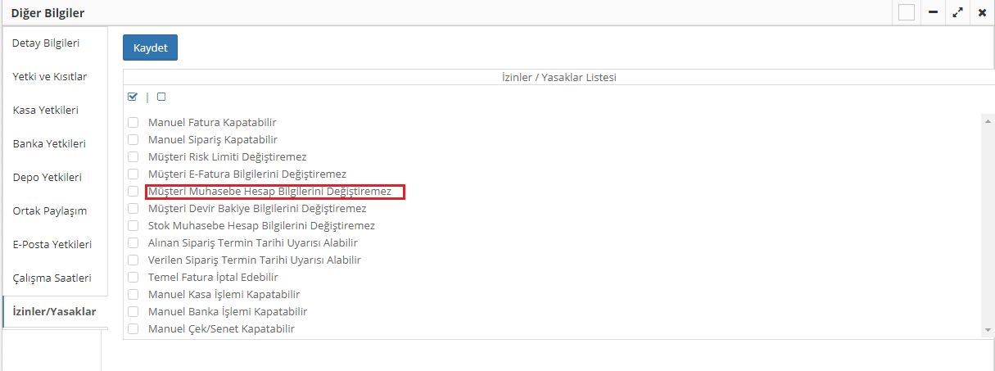Go to the E-Posta Yetkileri tab
The width and height of the screenshot is (995, 371).
(x=52, y=244)
